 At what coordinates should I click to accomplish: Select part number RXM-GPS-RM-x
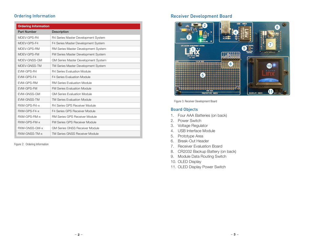coord(29,116)
